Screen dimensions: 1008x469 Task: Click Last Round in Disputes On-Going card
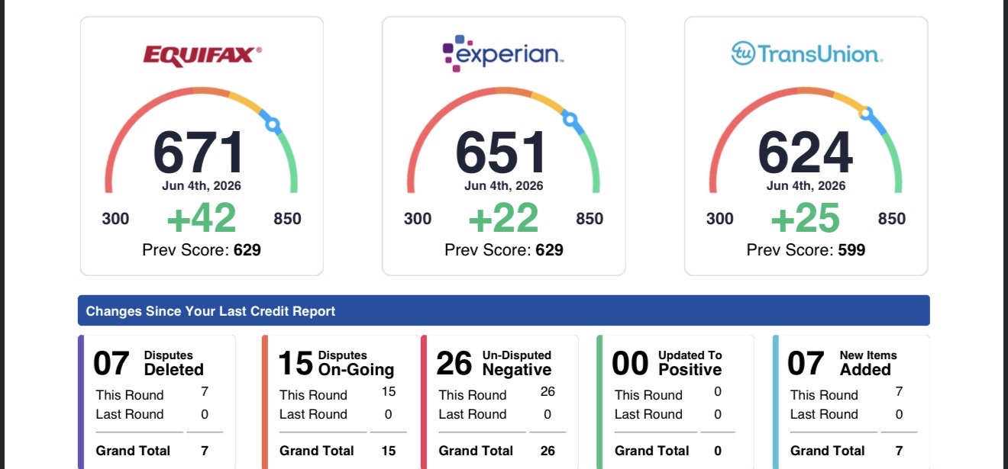(x=313, y=414)
